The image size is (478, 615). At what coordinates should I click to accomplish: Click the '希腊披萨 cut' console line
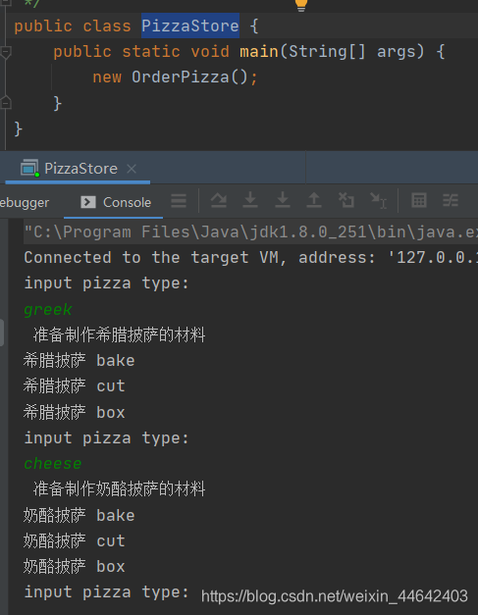75,385
